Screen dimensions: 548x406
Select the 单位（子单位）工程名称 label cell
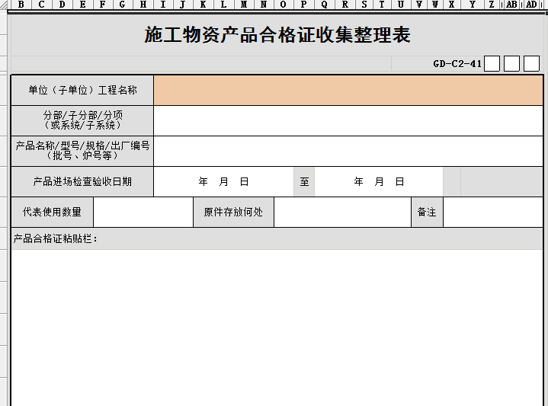tap(82, 90)
